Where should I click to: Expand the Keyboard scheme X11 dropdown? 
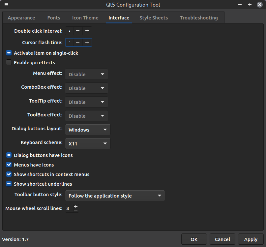[x=88, y=143]
